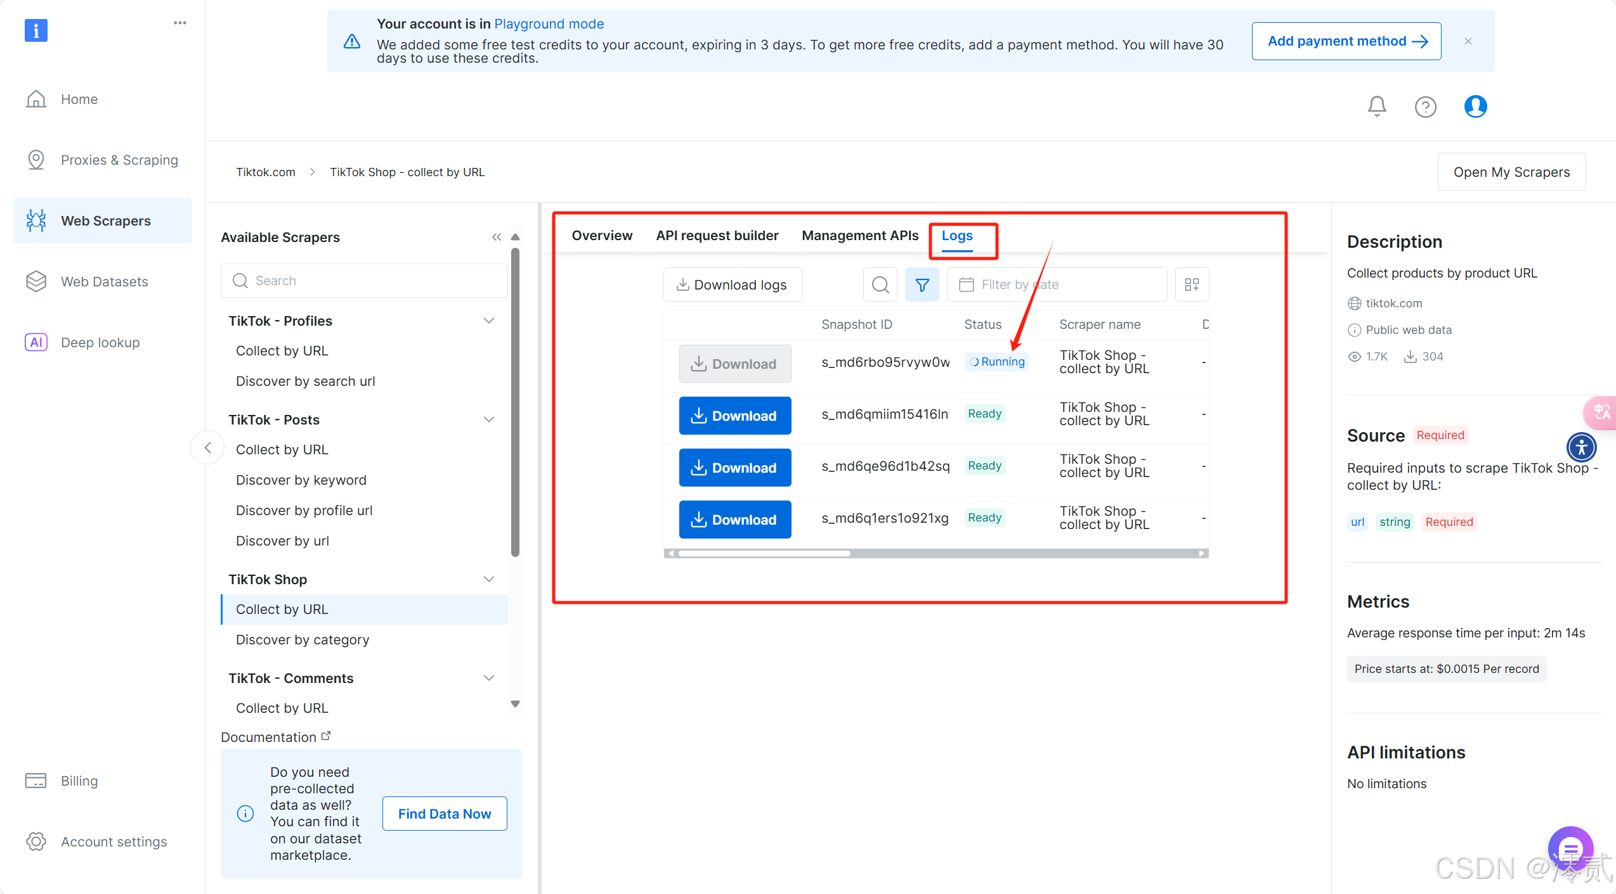Click the logs table horizontal scrollbar
The width and height of the screenshot is (1616, 894).
[764, 553]
